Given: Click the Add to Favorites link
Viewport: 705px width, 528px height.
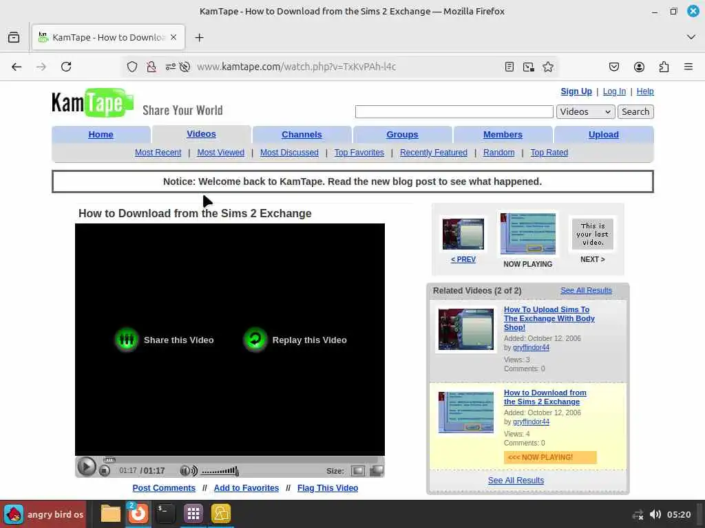Looking at the screenshot, I should [x=246, y=488].
